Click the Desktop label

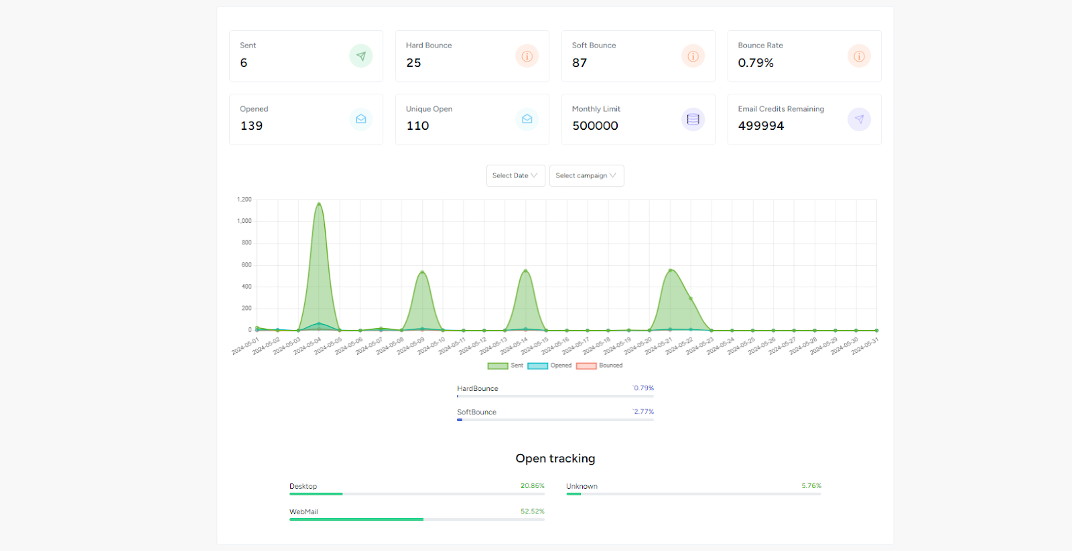click(x=303, y=487)
